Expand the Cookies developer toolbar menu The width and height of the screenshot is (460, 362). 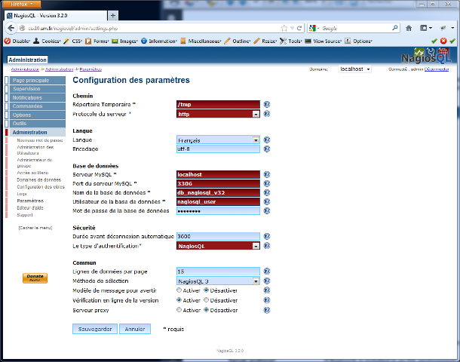[x=48, y=41]
